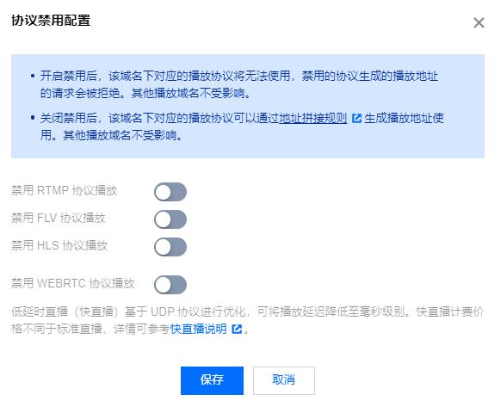This screenshot has height=407, width=501.
Task: Click the notice text starting with 开启禁用后
Action: pos(239,84)
